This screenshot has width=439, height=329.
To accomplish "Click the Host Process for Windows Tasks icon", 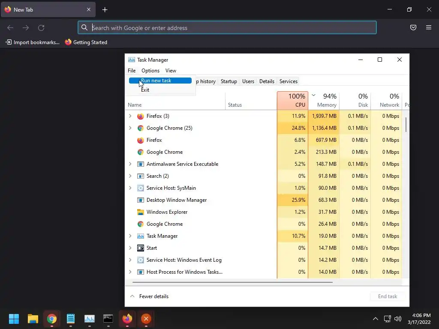I will 140,272.
